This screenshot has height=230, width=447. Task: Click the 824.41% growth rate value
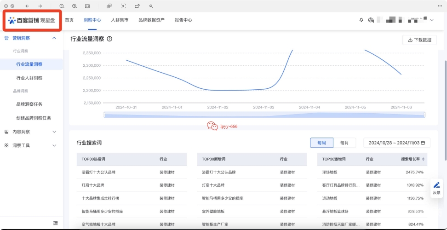tap(416, 224)
